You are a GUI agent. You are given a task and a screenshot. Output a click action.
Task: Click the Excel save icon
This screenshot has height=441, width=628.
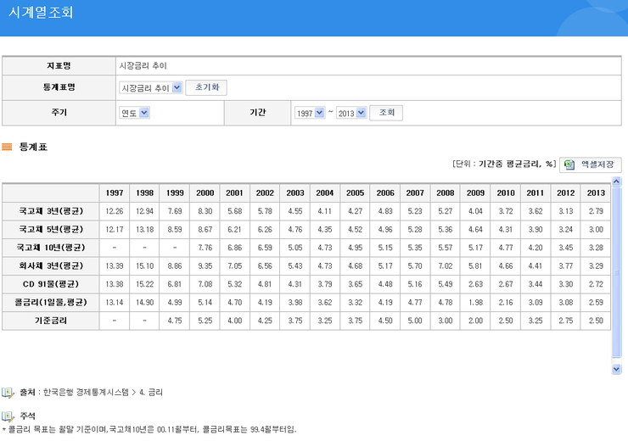pyautogui.click(x=569, y=165)
